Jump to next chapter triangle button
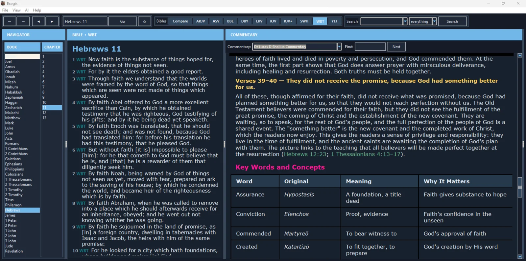Screen dimensions: 526x261 [52, 21]
